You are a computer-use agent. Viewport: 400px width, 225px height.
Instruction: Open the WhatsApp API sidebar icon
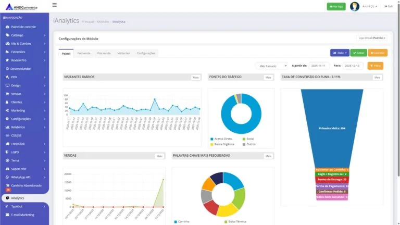pos(7,177)
